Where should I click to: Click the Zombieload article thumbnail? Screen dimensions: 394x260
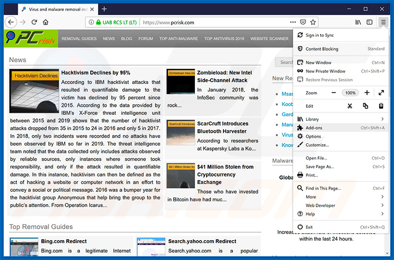(x=181, y=82)
